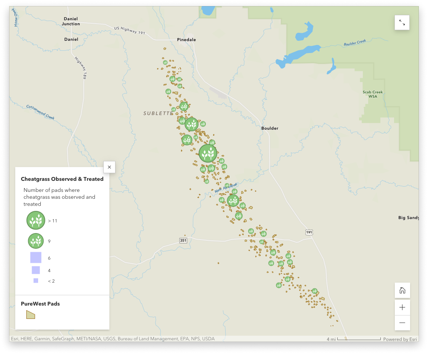Click the Highway 191 route shield

click(309, 232)
